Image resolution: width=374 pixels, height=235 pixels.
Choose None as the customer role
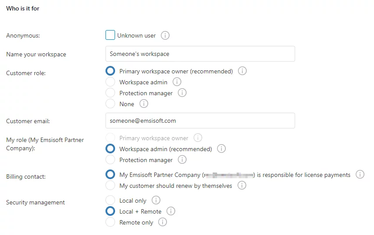pyautogui.click(x=111, y=104)
